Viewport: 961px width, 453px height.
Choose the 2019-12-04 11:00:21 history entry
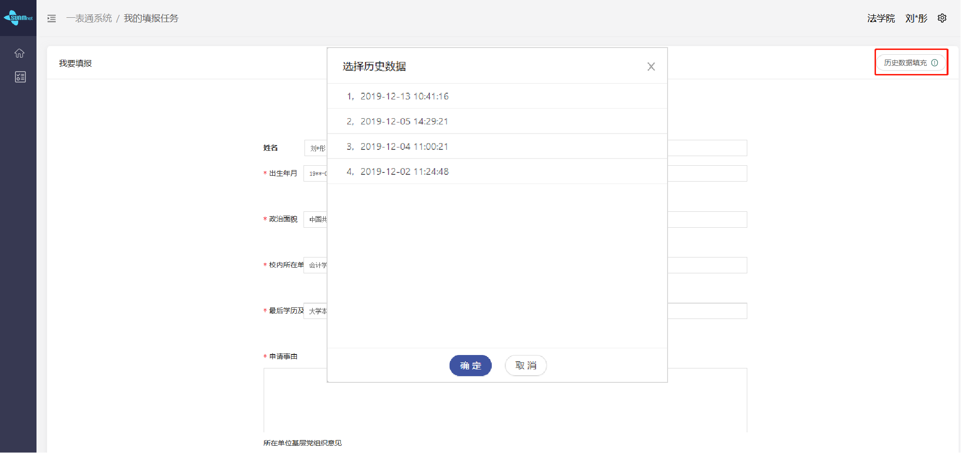[404, 147]
